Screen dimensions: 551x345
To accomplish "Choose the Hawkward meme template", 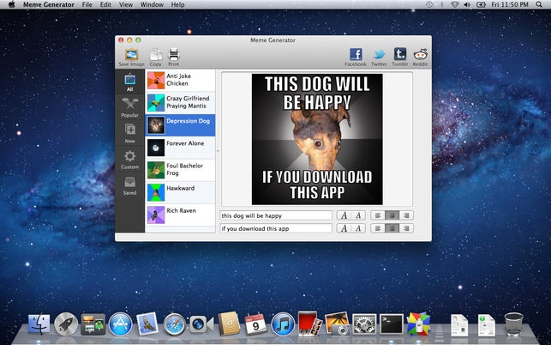I will [x=180, y=192].
